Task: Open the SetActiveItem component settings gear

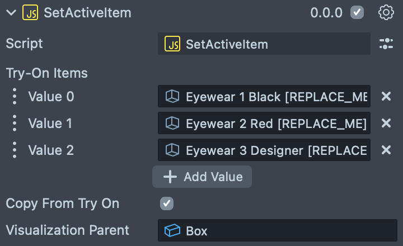Action: pyautogui.click(x=386, y=12)
